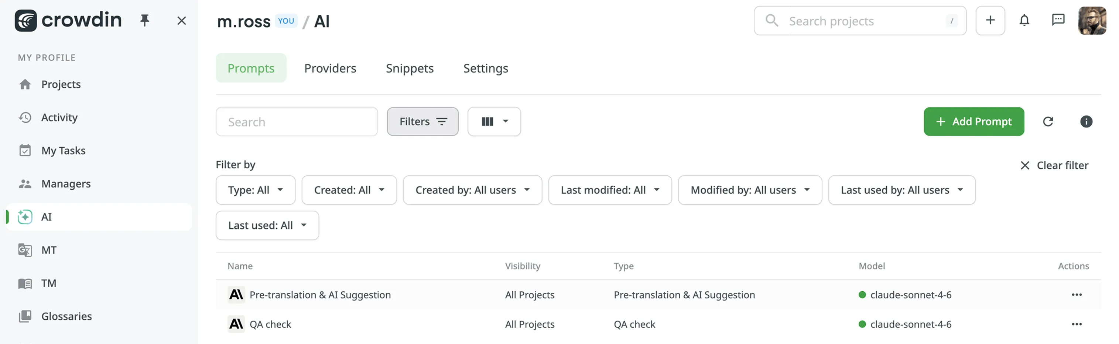The width and height of the screenshot is (1119, 344).
Task: Expand the Type: All filter
Action: (x=256, y=190)
